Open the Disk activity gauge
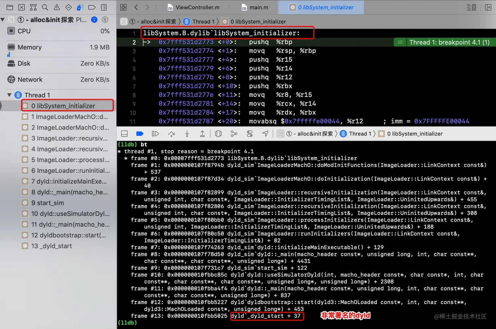Viewport: 496px width, 329px height. 58,63
